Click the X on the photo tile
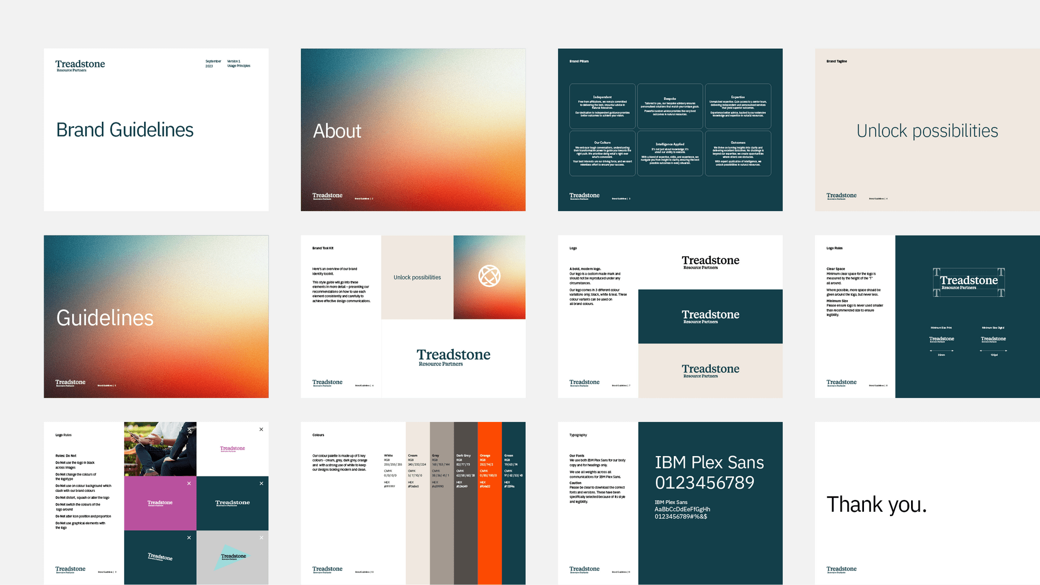The width and height of the screenshot is (1040, 585). 189,429
